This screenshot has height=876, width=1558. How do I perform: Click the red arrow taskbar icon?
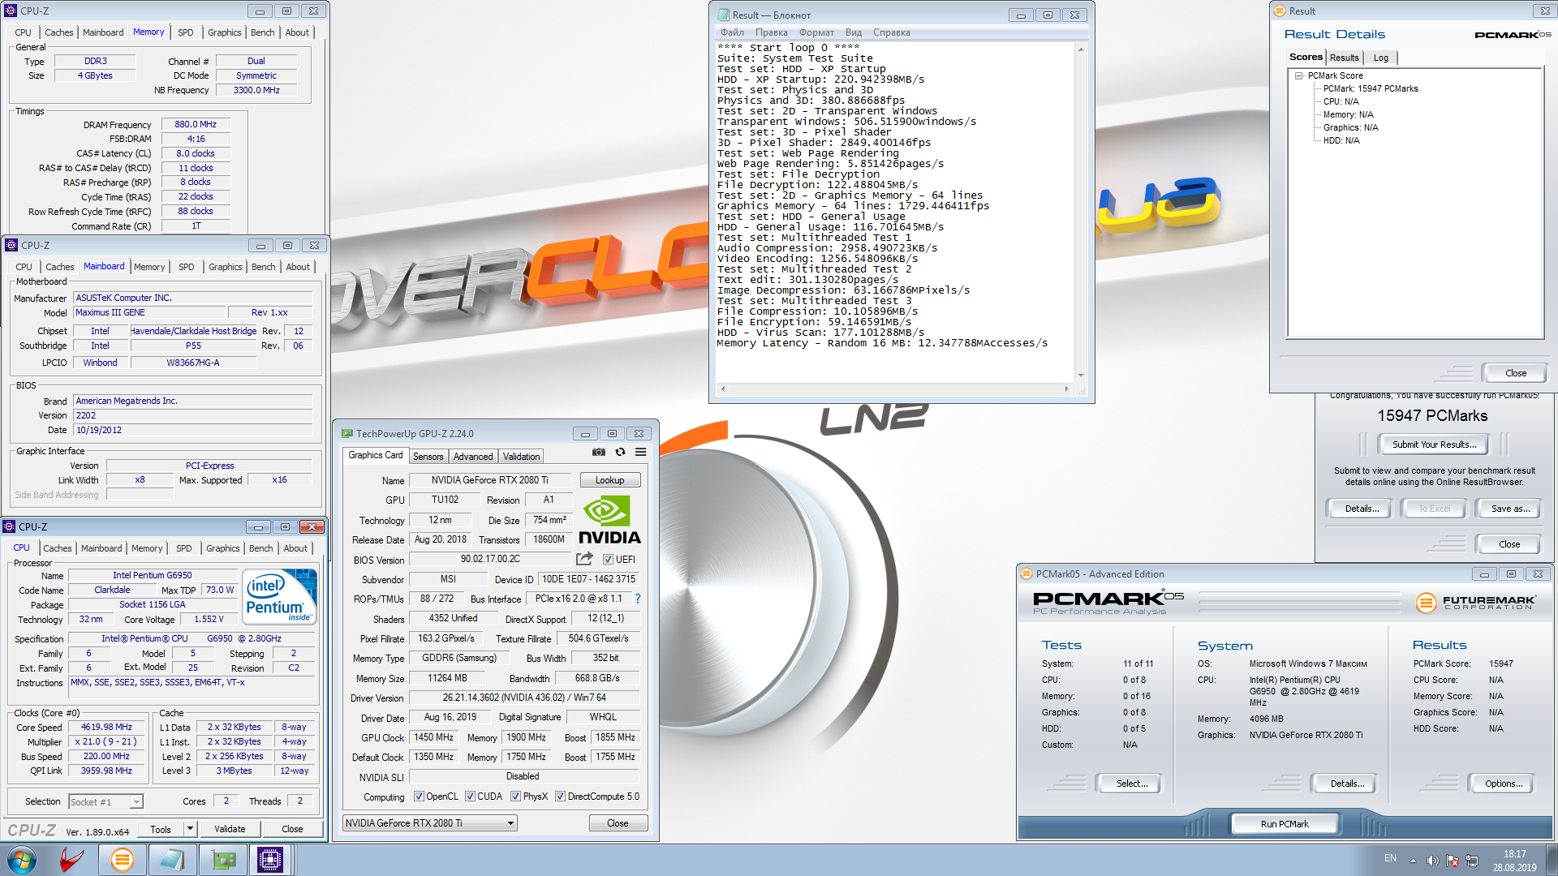click(x=71, y=860)
